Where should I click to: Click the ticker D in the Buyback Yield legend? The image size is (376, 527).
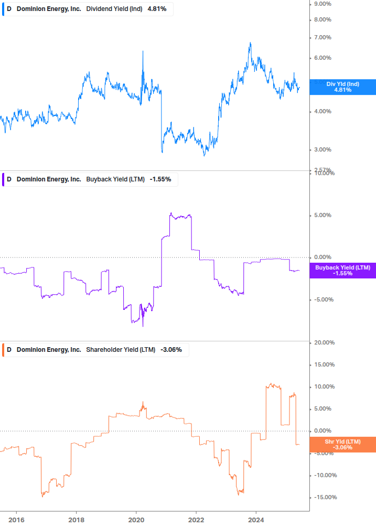click(9, 179)
